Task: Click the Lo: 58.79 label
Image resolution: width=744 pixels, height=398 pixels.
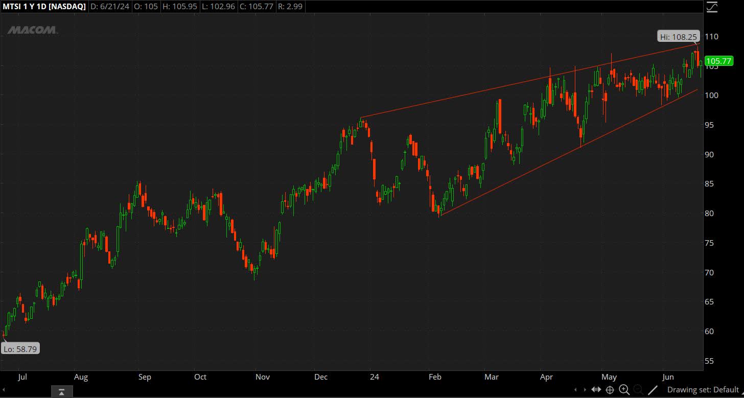Action: pos(20,348)
